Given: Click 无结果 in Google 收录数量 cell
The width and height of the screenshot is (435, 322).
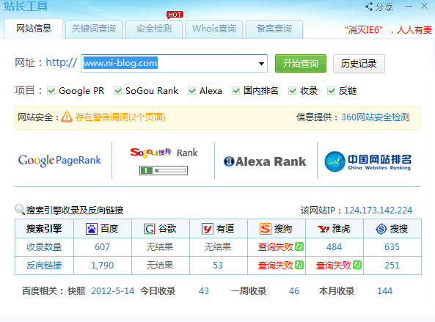Looking at the screenshot, I should (x=160, y=247).
